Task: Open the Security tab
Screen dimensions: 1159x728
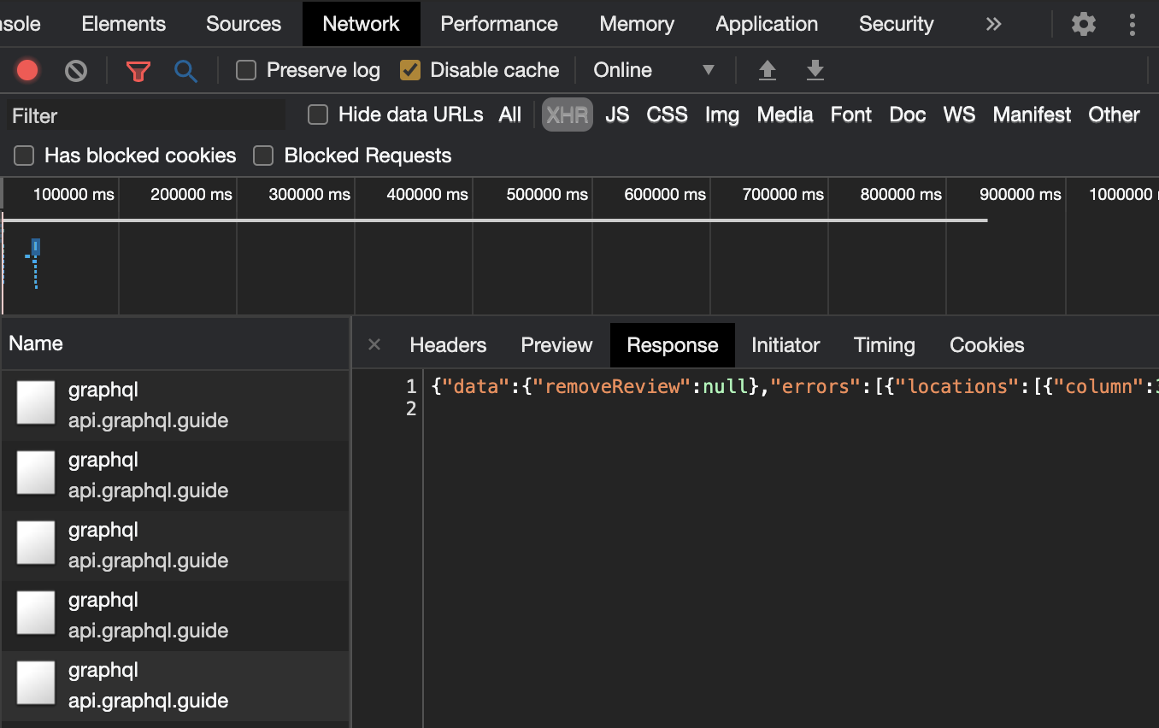Action: point(896,24)
